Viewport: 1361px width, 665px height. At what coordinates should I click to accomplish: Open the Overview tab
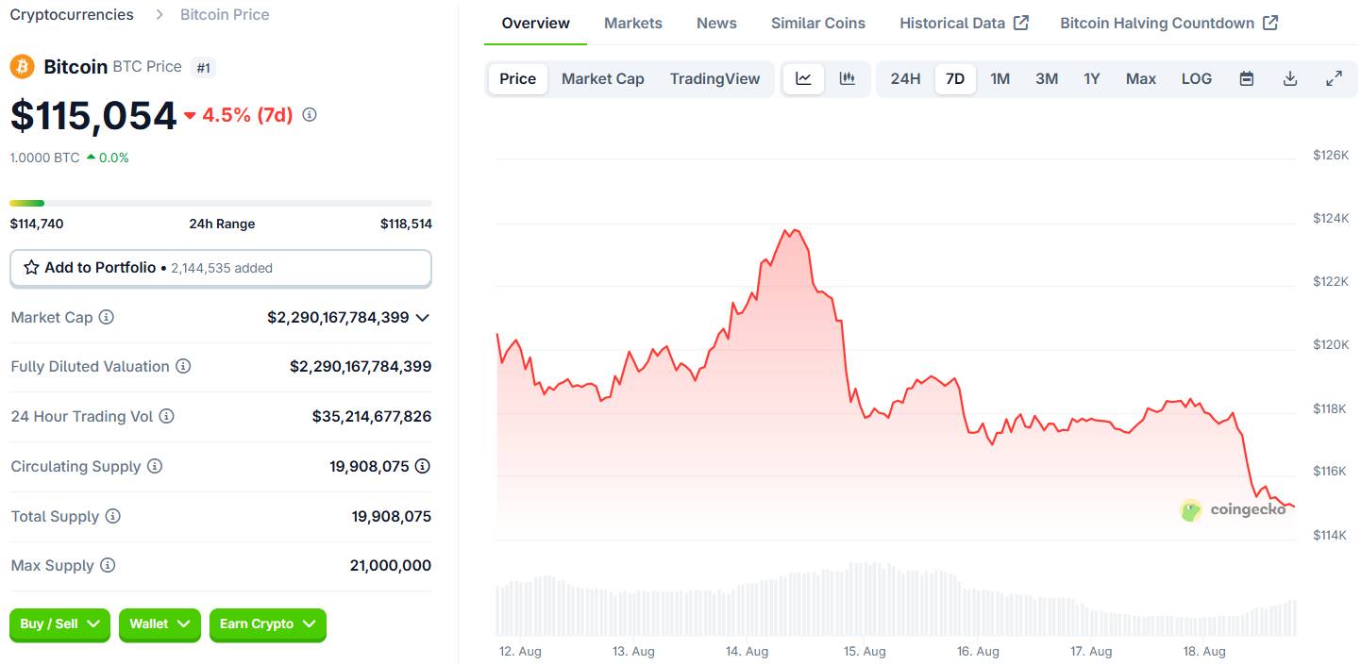[535, 23]
